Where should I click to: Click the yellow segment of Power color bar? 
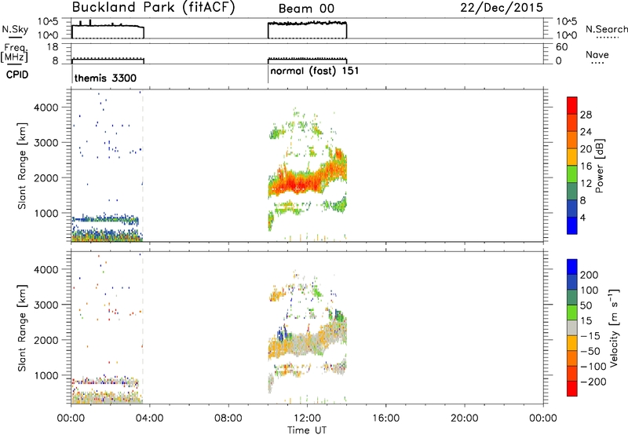tap(572, 156)
